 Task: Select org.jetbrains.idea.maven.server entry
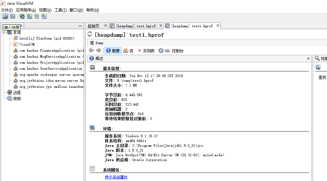(x=51, y=81)
